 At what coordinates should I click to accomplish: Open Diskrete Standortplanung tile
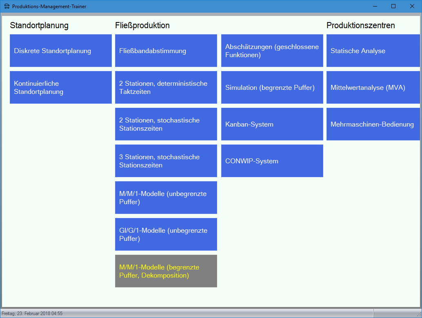click(x=60, y=51)
